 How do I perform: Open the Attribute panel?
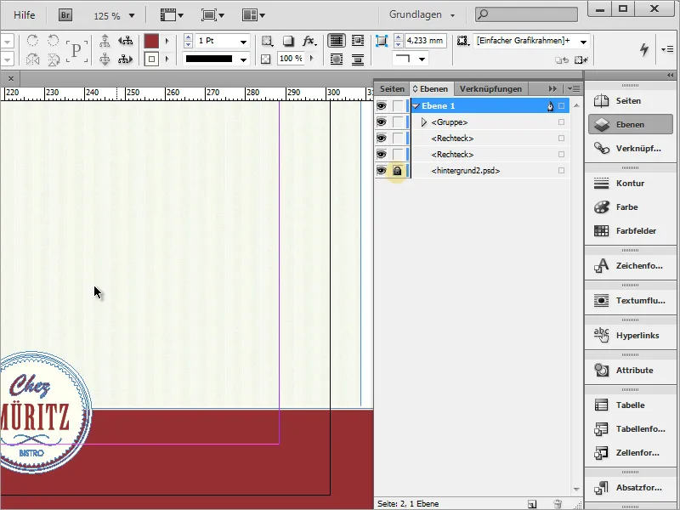pos(630,370)
